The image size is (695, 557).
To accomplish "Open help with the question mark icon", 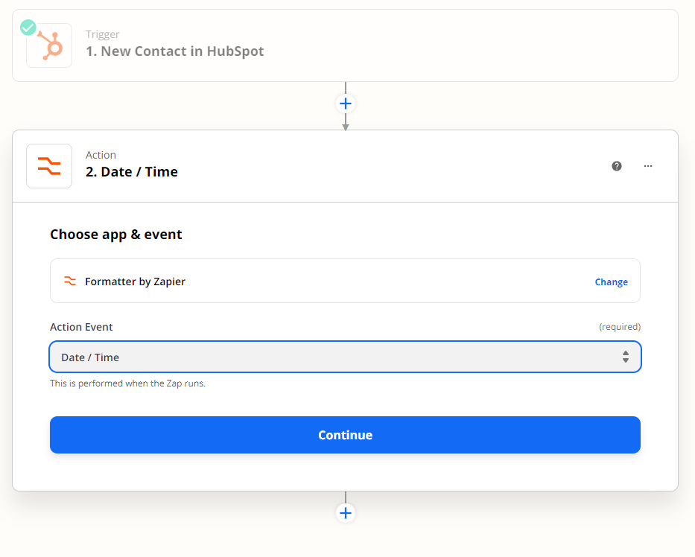I will 617,166.
